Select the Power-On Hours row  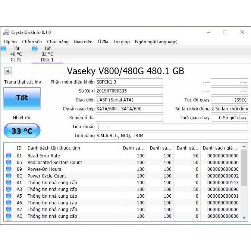(122, 169)
